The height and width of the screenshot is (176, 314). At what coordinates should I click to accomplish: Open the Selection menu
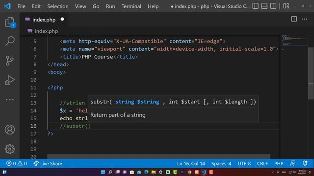pyautogui.click(x=58, y=6)
